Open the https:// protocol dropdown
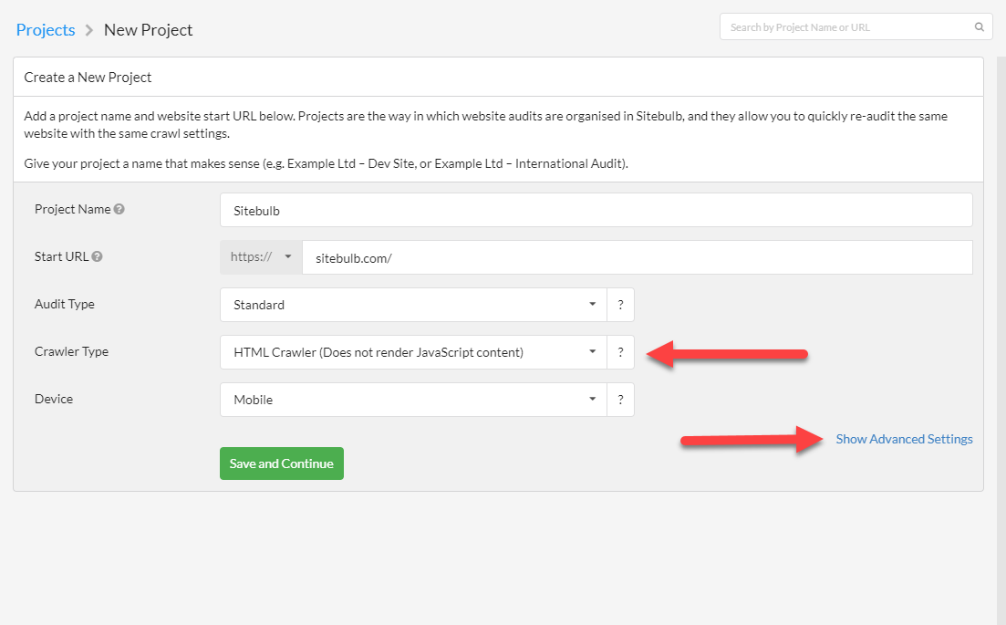 pyautogui.click(x=261, y=257)
